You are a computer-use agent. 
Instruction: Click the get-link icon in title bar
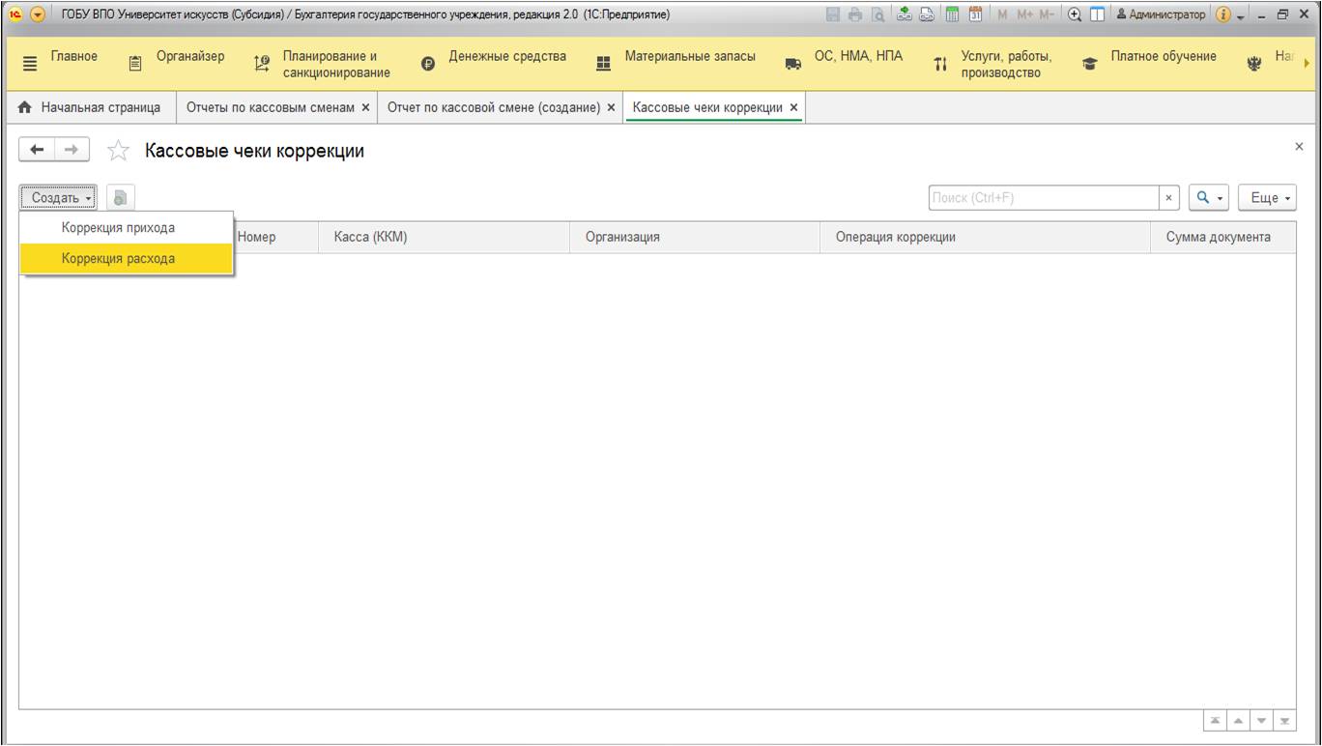coord(905,14)
